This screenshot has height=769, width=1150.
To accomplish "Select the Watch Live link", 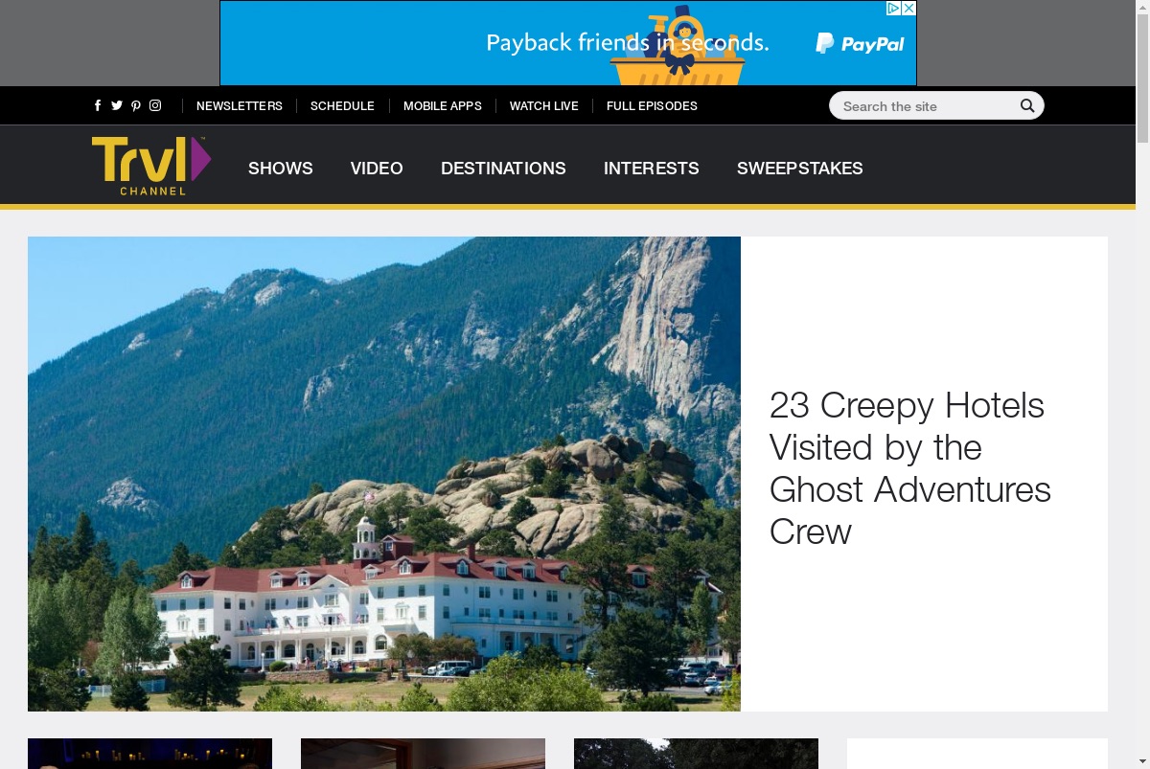I will [544, 106].
